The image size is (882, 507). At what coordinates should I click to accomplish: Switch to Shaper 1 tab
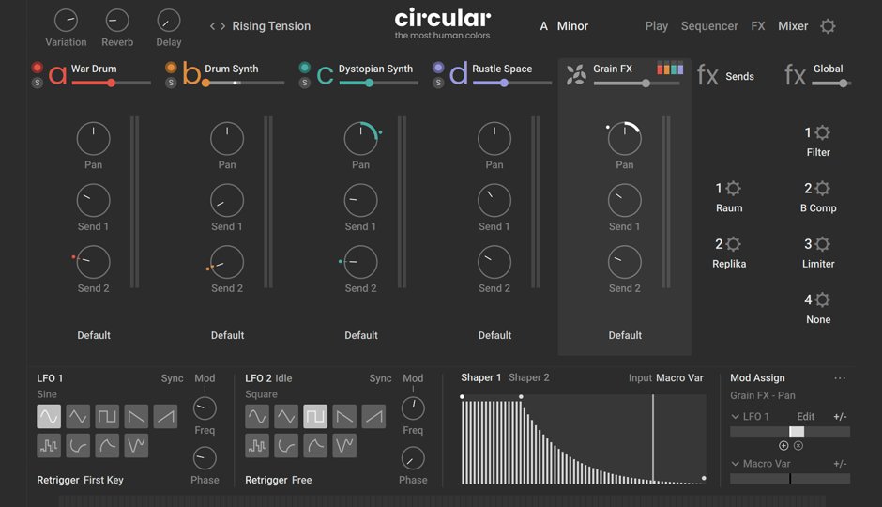(481, 377)
